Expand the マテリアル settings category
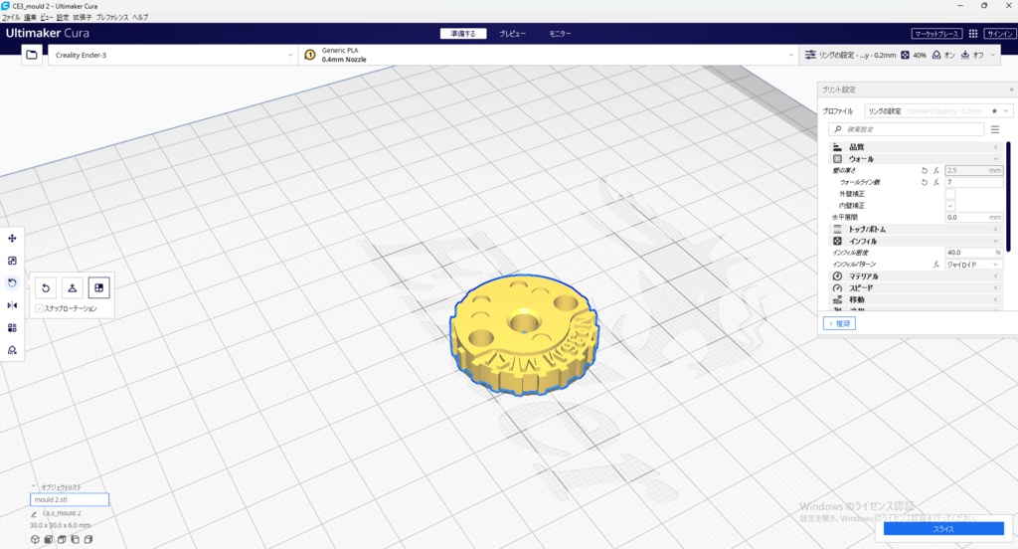This screenshot has width=1018, height=549. (x=916, y=276)
